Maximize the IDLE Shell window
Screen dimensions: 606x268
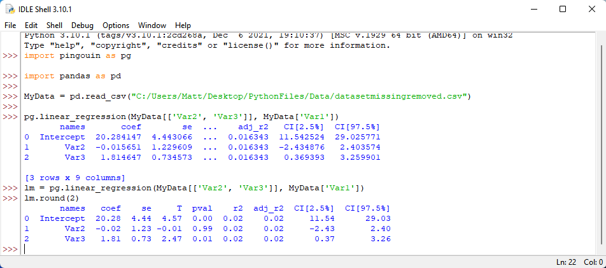(562, 9)
